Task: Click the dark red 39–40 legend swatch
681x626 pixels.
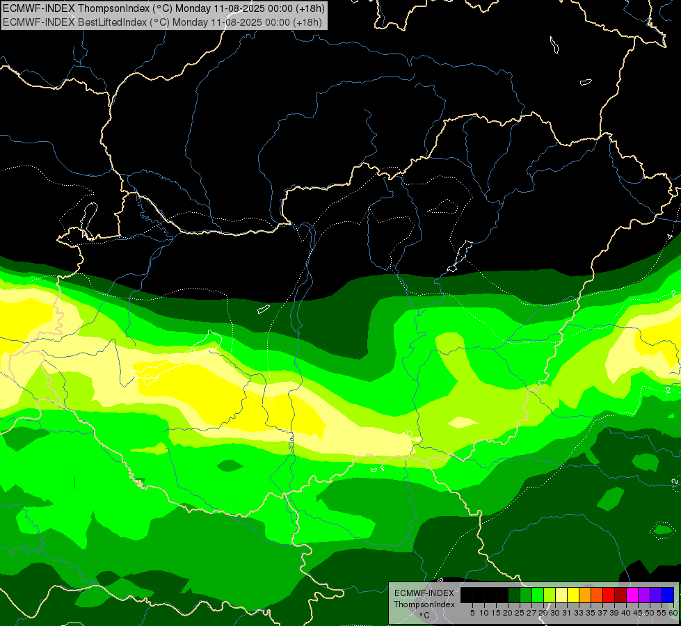Action: click(620, 595)
